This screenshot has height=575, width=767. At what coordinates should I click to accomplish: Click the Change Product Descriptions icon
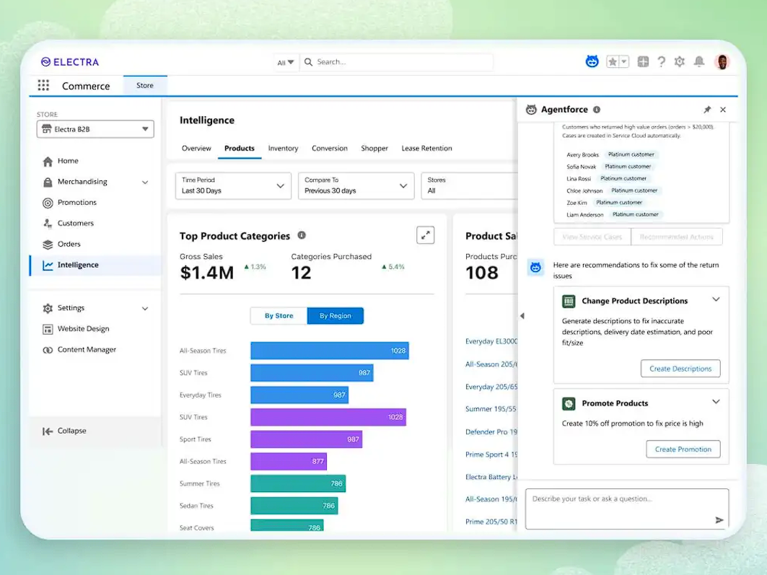pos(569,301)
